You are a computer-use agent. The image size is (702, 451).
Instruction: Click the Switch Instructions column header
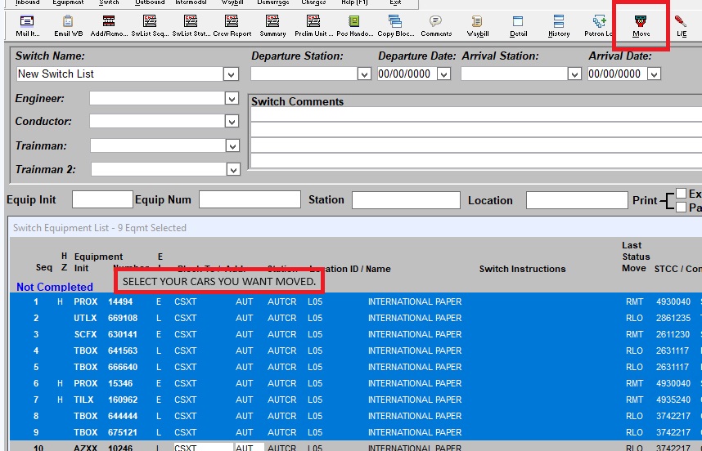523,269
